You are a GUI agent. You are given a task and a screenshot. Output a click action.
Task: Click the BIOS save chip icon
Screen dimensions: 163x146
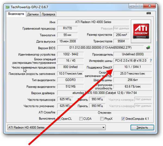148,47
